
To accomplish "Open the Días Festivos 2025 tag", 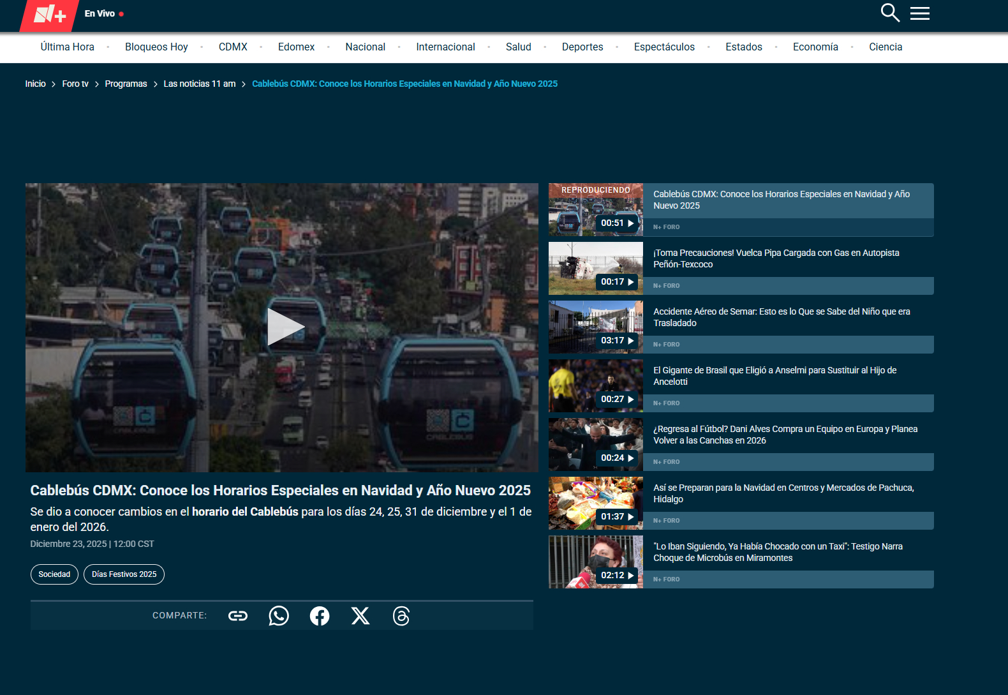I will 124,574.
